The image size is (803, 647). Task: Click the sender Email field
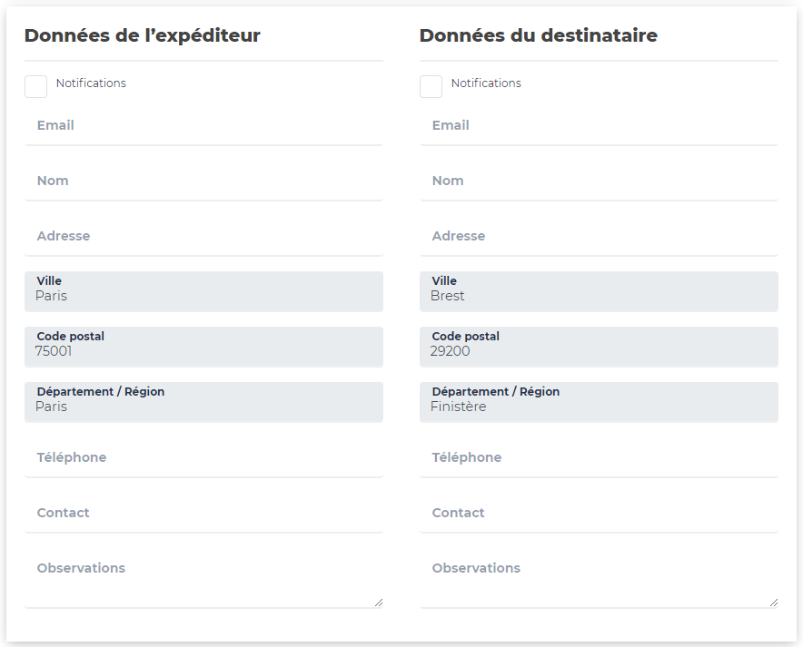click(203, 126)
